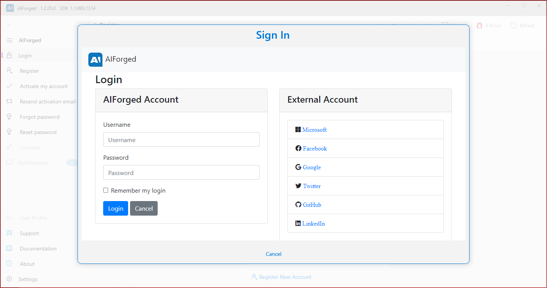Click the lightbulb icon for Forgot password
The height and width of the screenshot is (288, 547).
(x=10, y=117)
